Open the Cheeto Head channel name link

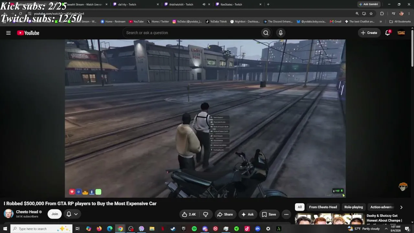[27, 212]
